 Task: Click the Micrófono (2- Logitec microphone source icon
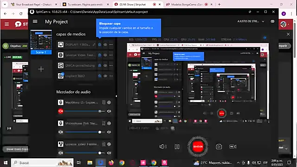61,103
